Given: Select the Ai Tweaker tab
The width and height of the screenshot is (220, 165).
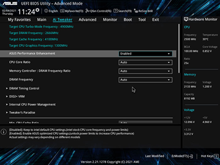Looking at the screenshot, I should pyautogui.click(x=63, y=19).
